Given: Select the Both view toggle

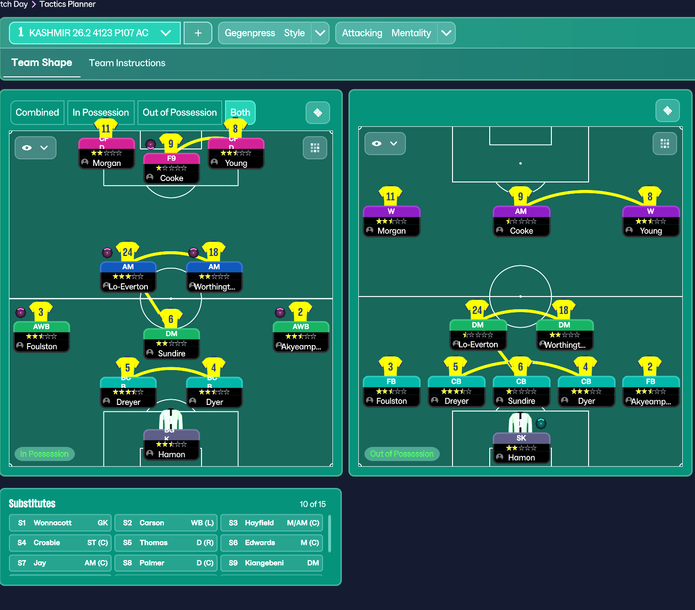Looking at the screenshot, I should click(x=240, y=113).
